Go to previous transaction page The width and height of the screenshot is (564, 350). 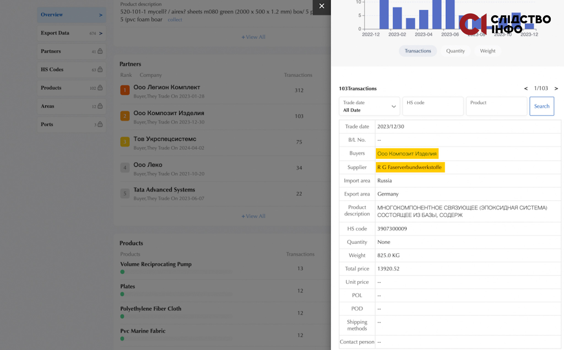click(526, 88)
